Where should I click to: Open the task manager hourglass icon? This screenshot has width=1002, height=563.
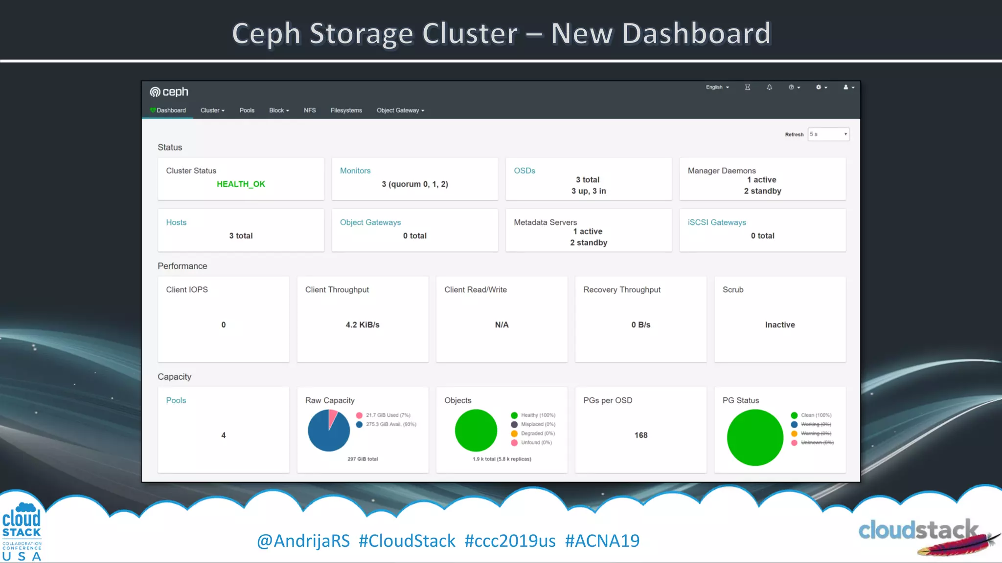(748, 87)
